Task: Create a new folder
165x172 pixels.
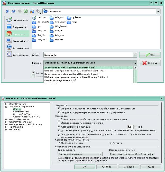Action: point(32,11)
